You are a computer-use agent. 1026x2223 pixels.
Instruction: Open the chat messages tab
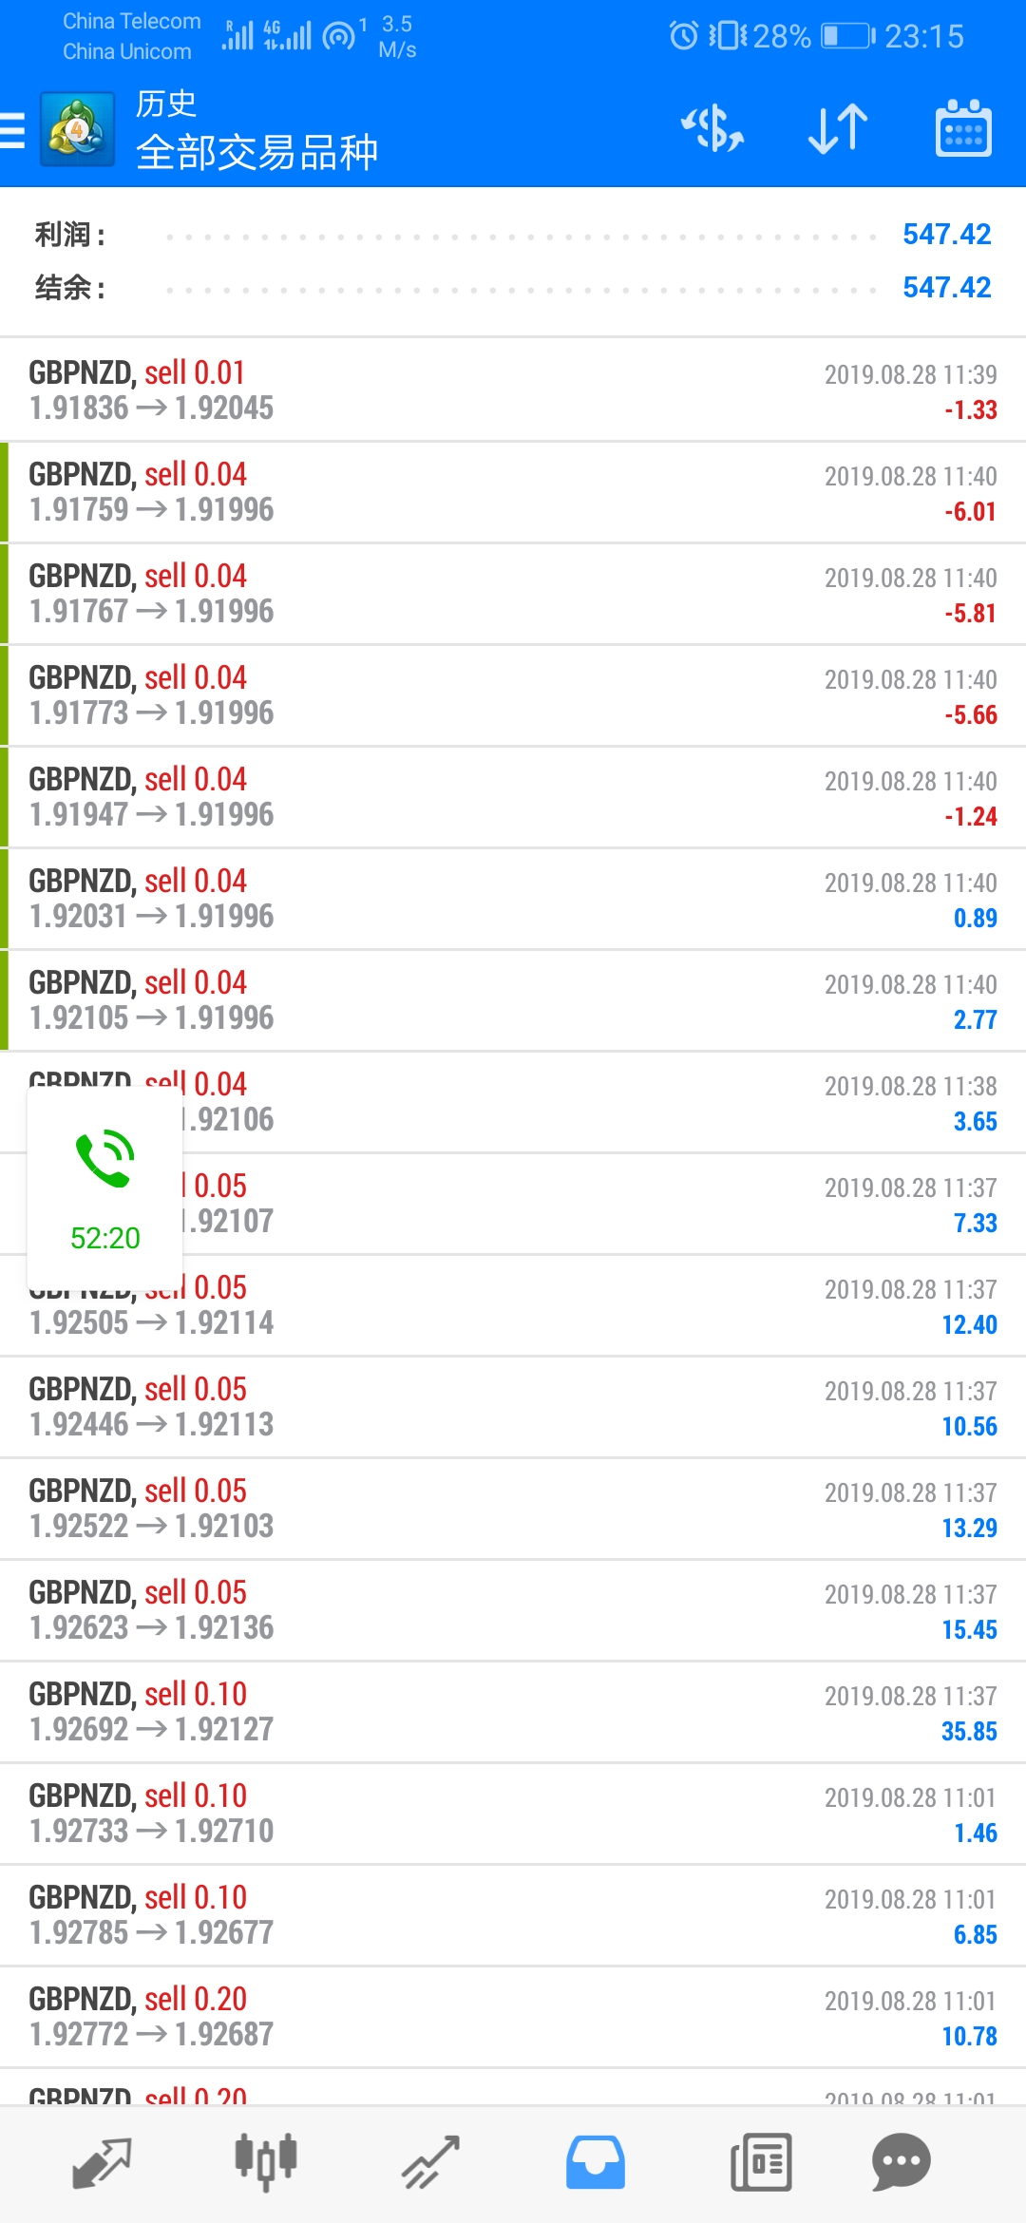901,2163
